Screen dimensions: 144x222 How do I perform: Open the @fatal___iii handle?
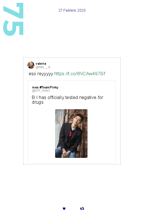click(43, 67)
